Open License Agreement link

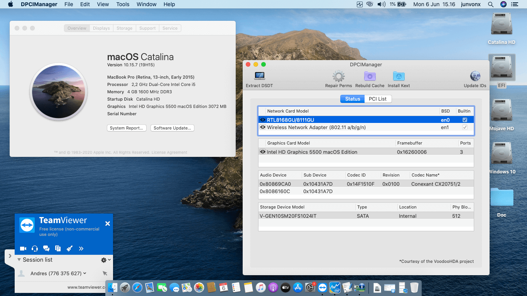(x=169, y=153)
